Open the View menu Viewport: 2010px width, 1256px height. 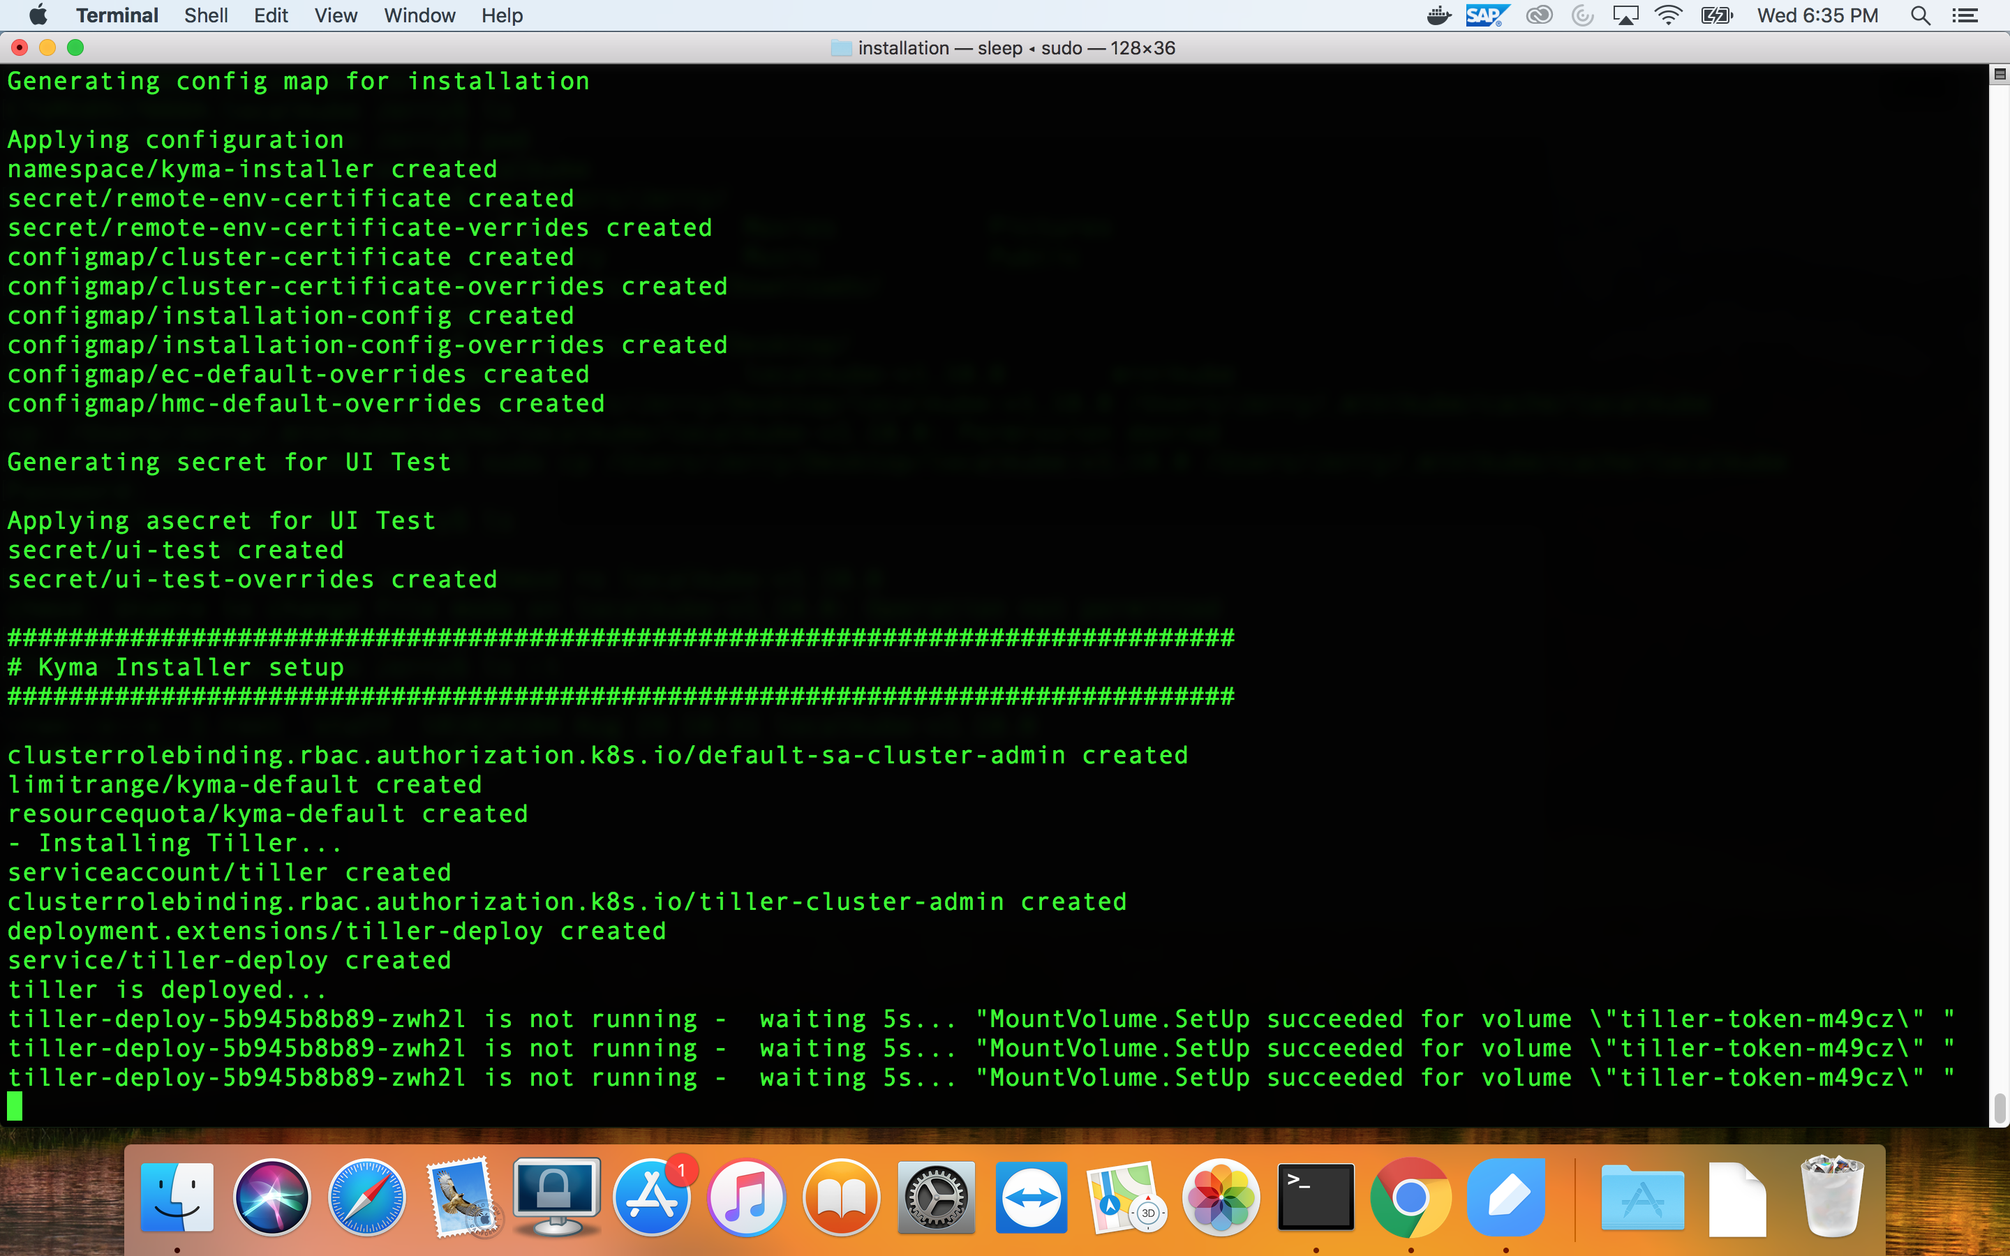tap(336, 16)
